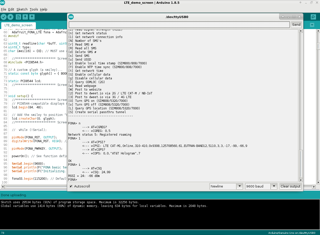Click the serial output scrollbar down arrow

[x=301, y=180]
